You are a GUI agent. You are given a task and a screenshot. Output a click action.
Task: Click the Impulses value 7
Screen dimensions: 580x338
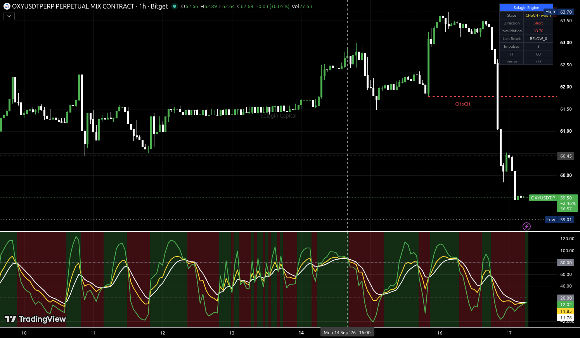click(x=538, y=47)
